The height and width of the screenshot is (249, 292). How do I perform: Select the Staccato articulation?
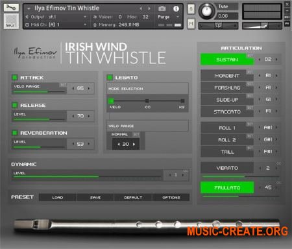click(227, 112)
